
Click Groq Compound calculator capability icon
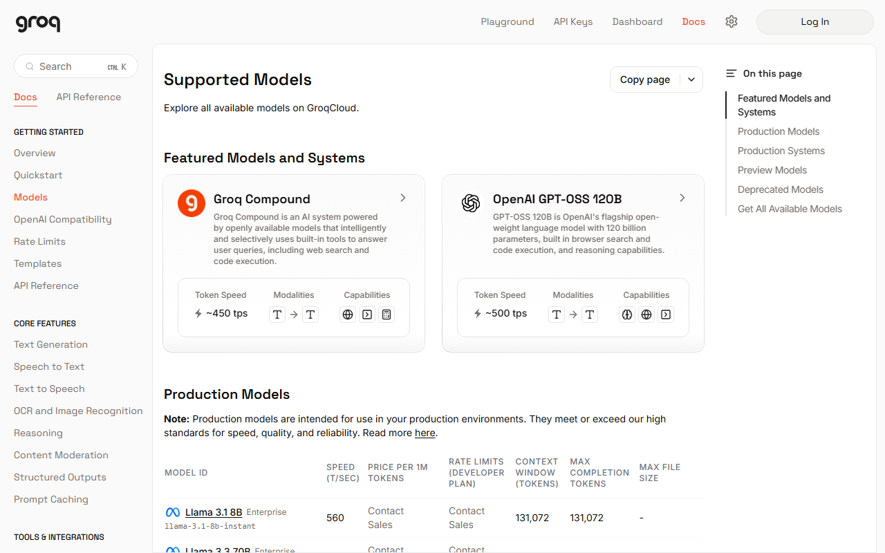[386, 315]
